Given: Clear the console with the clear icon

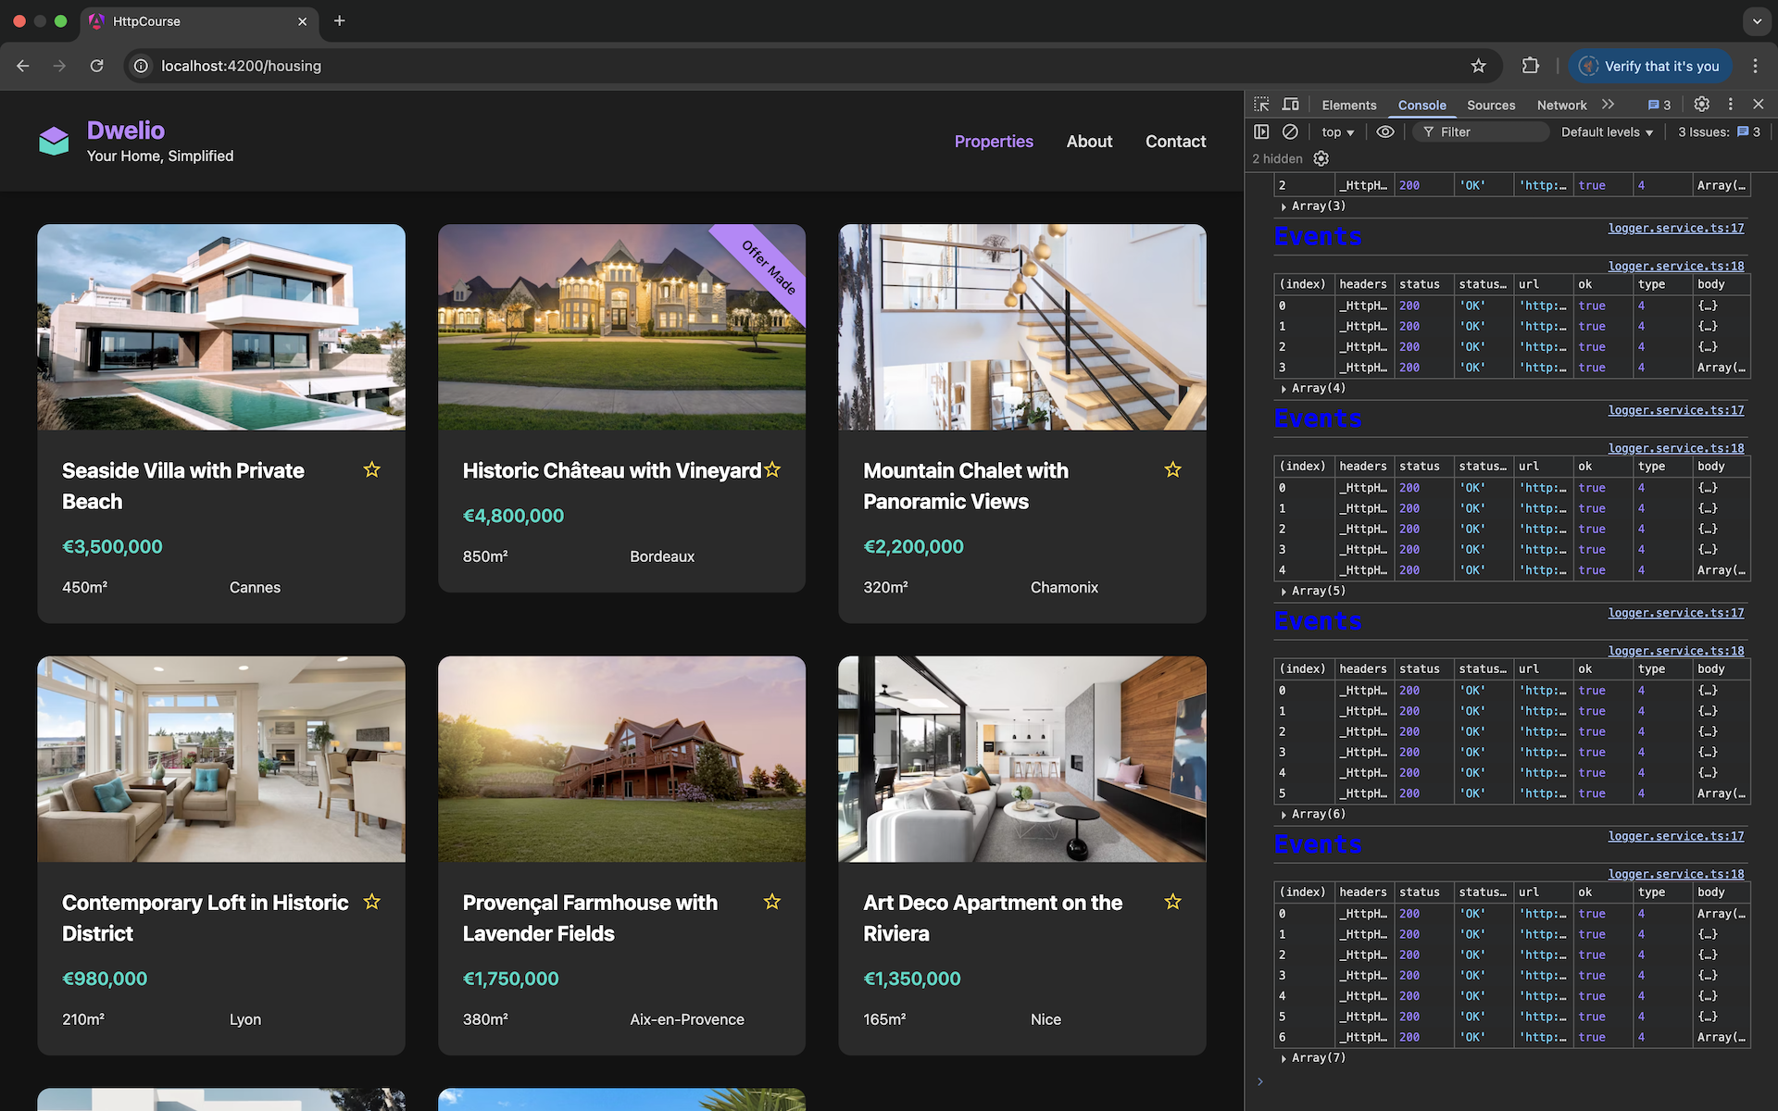Looking at the screenshot, I should 1290,131.
